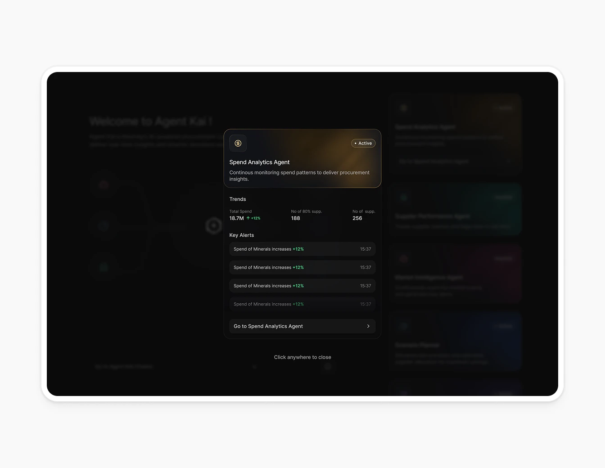This screenshot has height=468, width=605.
Task: Click the blurred green node icon
Action: pos(104,267)
